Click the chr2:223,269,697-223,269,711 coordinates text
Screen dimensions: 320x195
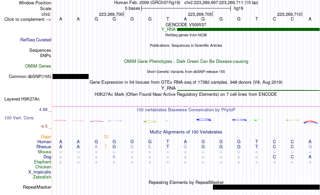(214, 3)
